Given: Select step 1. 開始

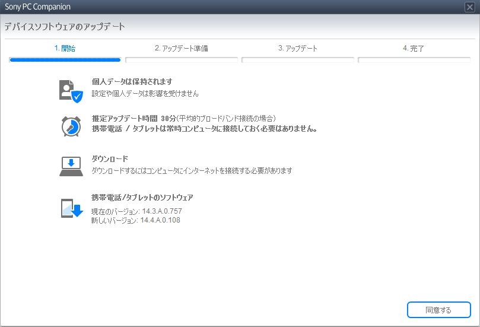Looking at the screenshot, I should pyautogui.click(x=65, y=49).
